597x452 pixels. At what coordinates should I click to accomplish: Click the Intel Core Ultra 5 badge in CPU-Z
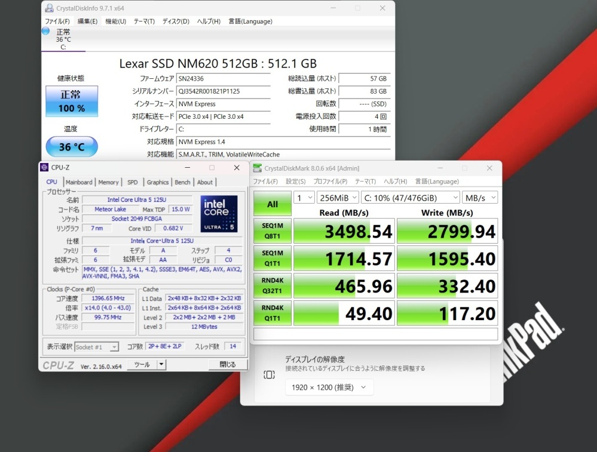click(x=219, y=213)
